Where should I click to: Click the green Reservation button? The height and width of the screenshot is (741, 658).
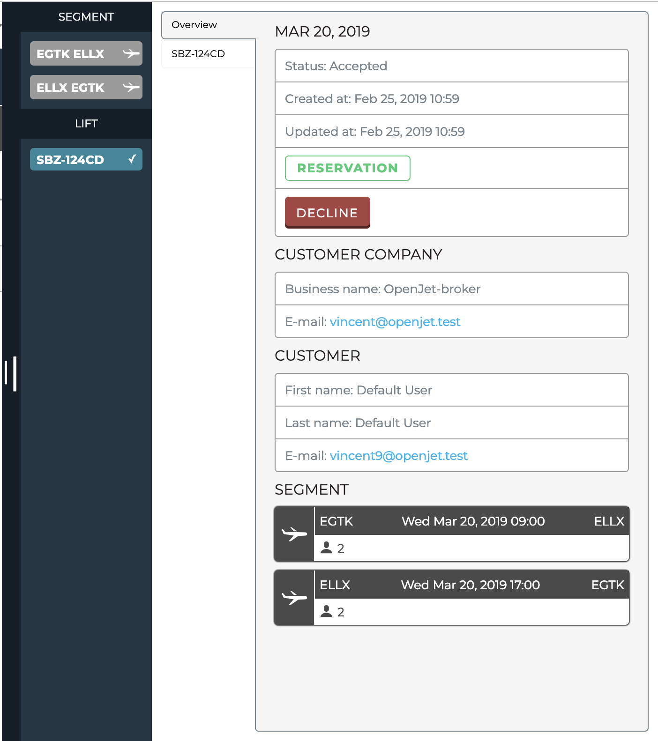[x=347, y=168]
